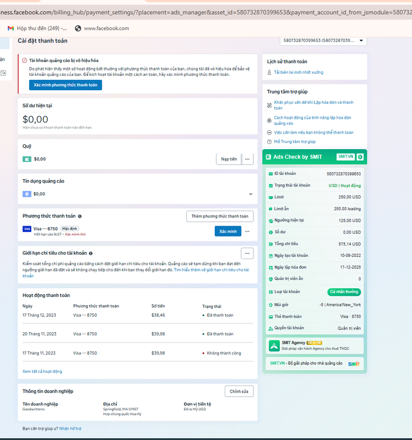Click the info icon beside Giới hạn chi tiêu
This screenshot has width=412, height=440.
pyautogui.click(x=91, y=253)
